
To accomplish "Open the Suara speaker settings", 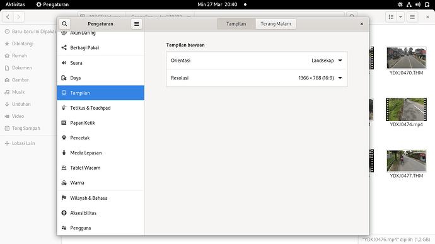I will [100, 63].
